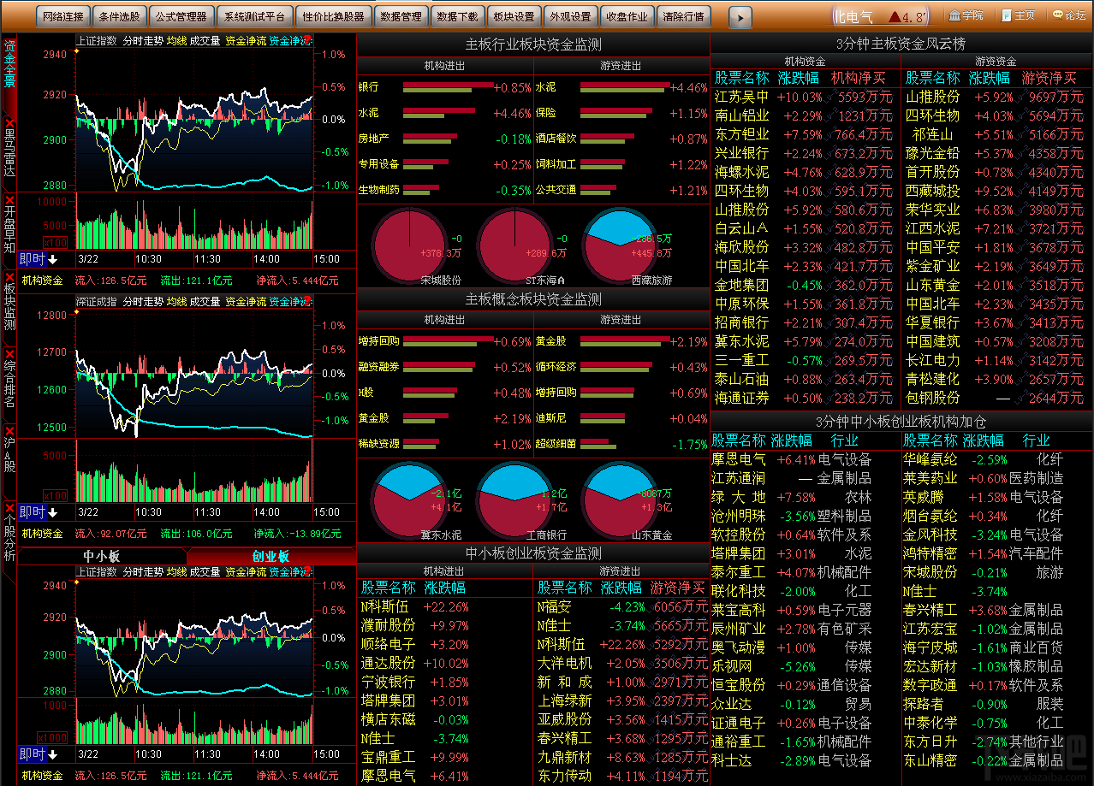Click the 上证指数 chart title label
The height and width of the screenshot is (786, 1094).
pos(97,40)
